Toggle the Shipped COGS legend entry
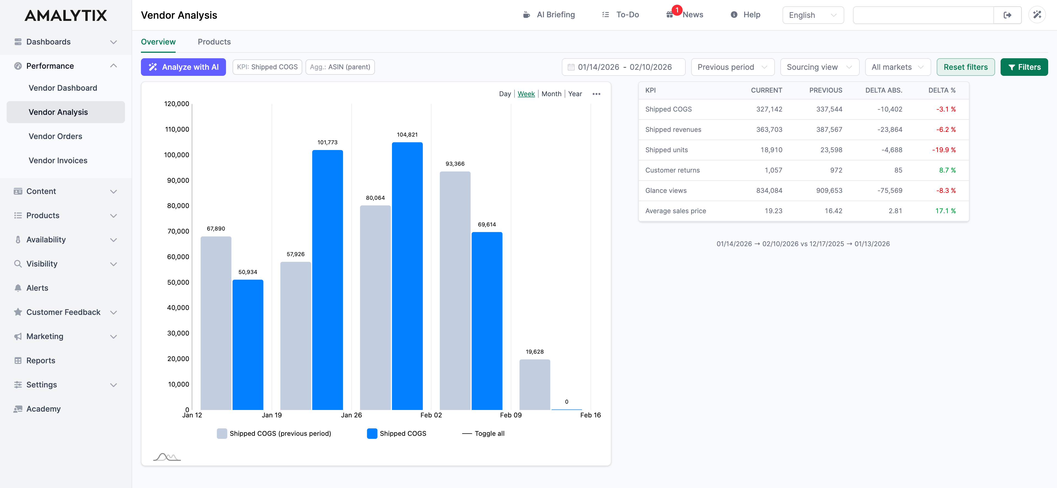 [396, 433]
